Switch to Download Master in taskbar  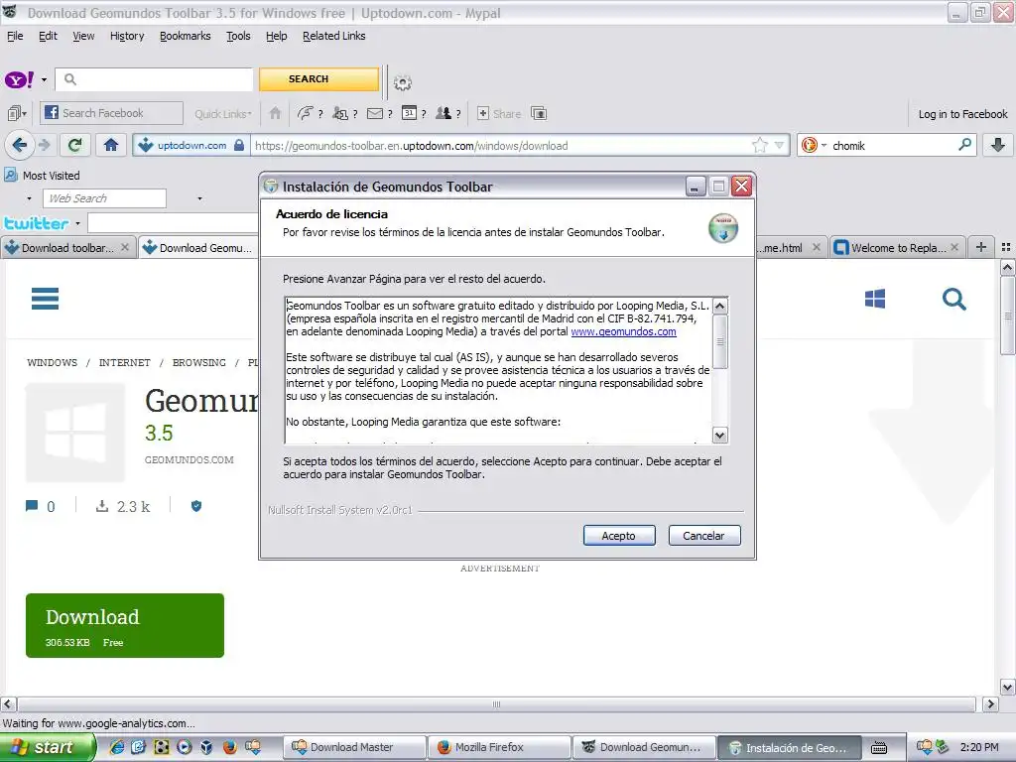pyautogui.click(x=355, y=748)
